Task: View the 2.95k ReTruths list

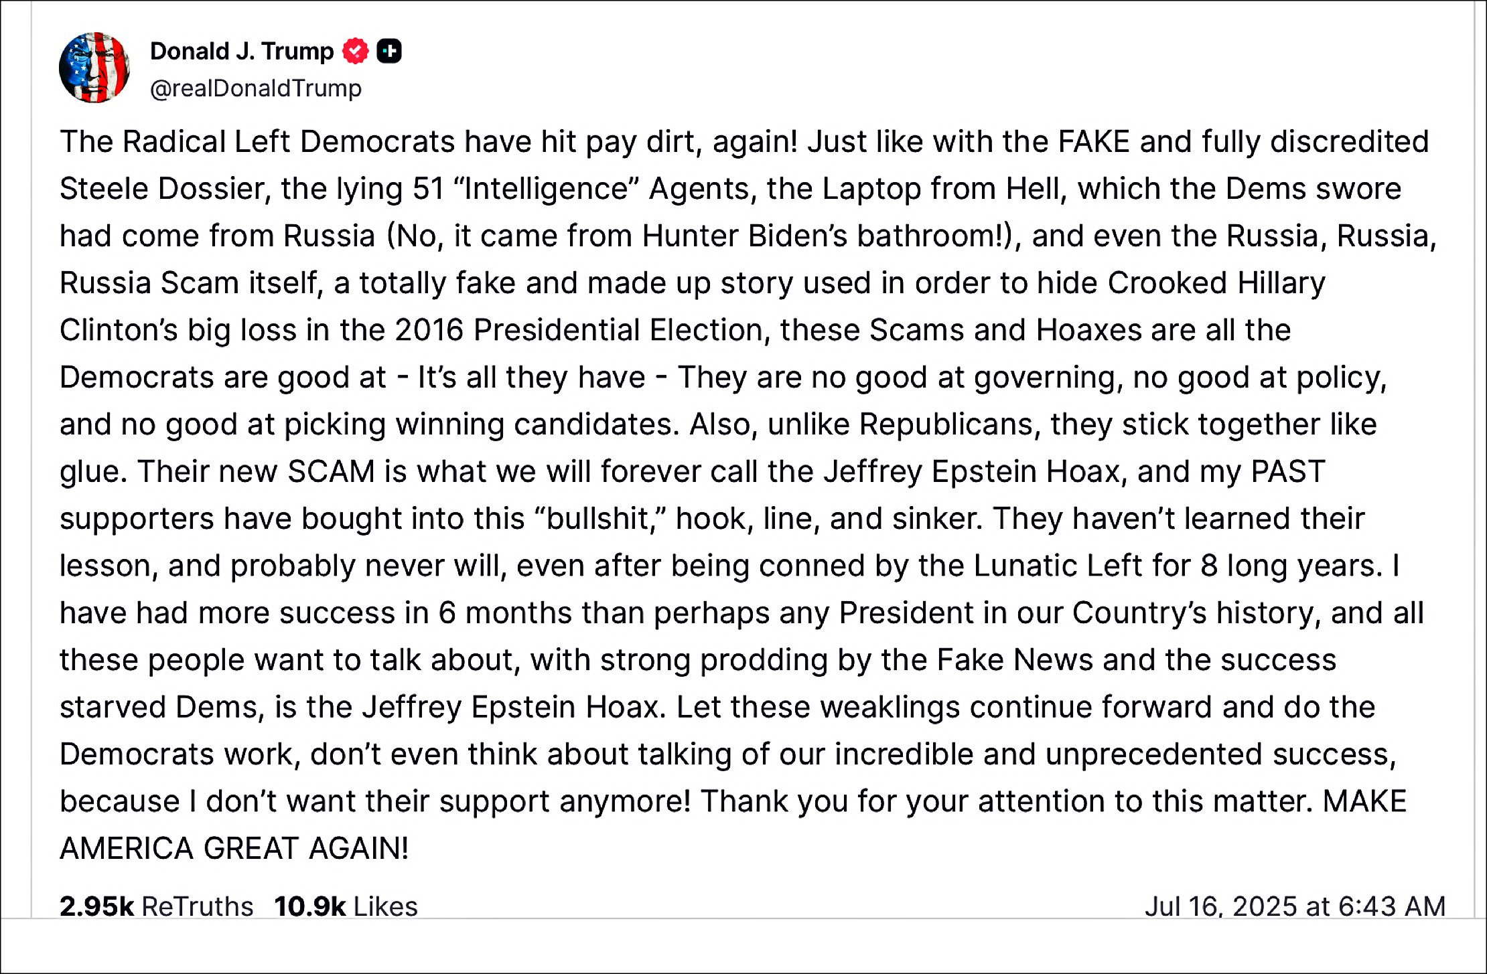Action: pyautogui.click(x=157, y=906)
